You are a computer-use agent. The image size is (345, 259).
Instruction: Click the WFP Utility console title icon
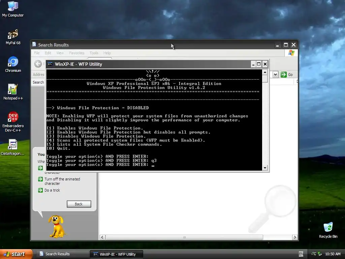click(x=50, y=64)
